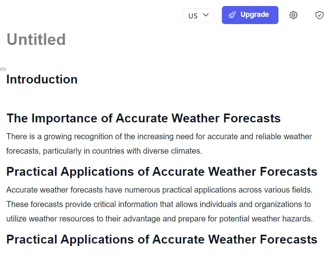Click the line beginning 'utilize weather resources'
The width and height of the screenshot is (331, 264).
pyautogui.click(x=160, y=219)
